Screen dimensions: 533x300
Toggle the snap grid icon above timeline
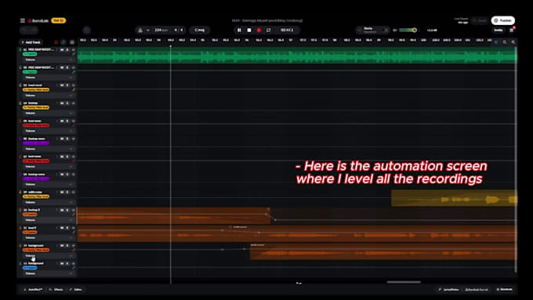click(x=496, y=42)
